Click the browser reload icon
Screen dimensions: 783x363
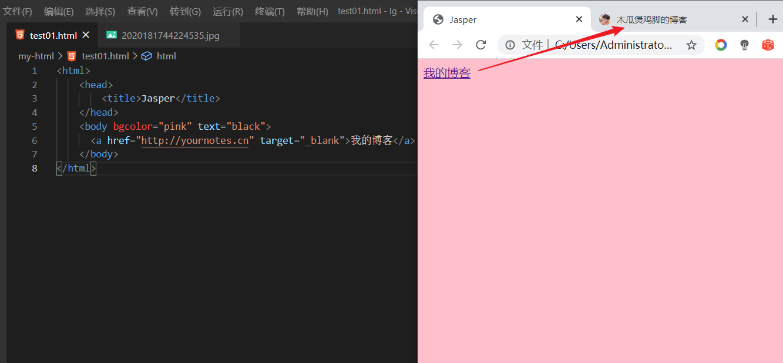click(481, 45)
